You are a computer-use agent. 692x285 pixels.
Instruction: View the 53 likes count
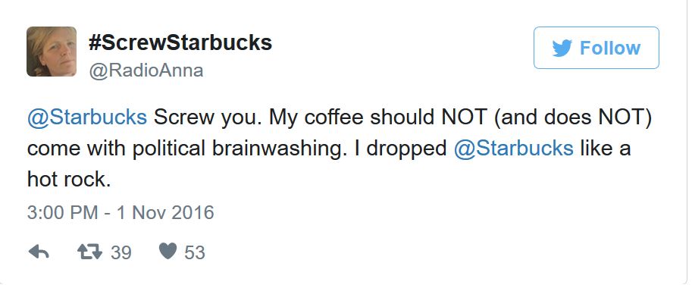click(x=195, y=253)
